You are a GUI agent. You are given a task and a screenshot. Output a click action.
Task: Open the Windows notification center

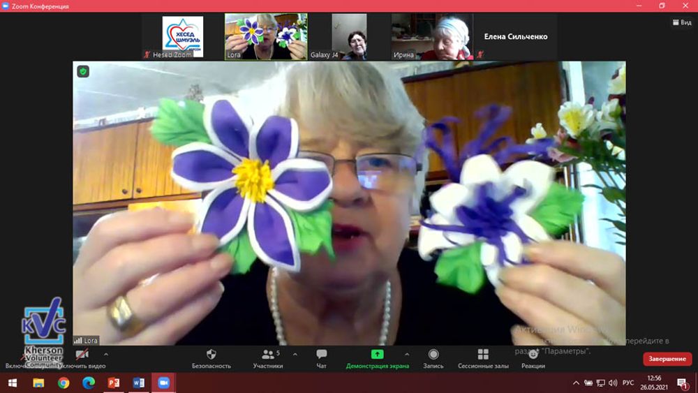[682, 383]
